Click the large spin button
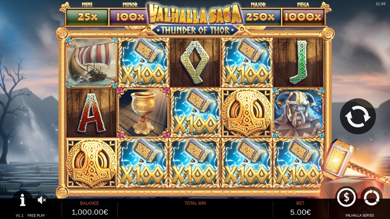Viewport: 390px width, 219px height. 358,116
